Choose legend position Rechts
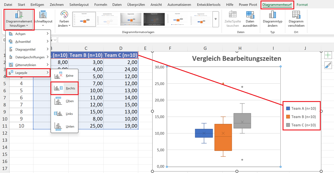This screenshot has width=334, height=173. coord(65,88)
